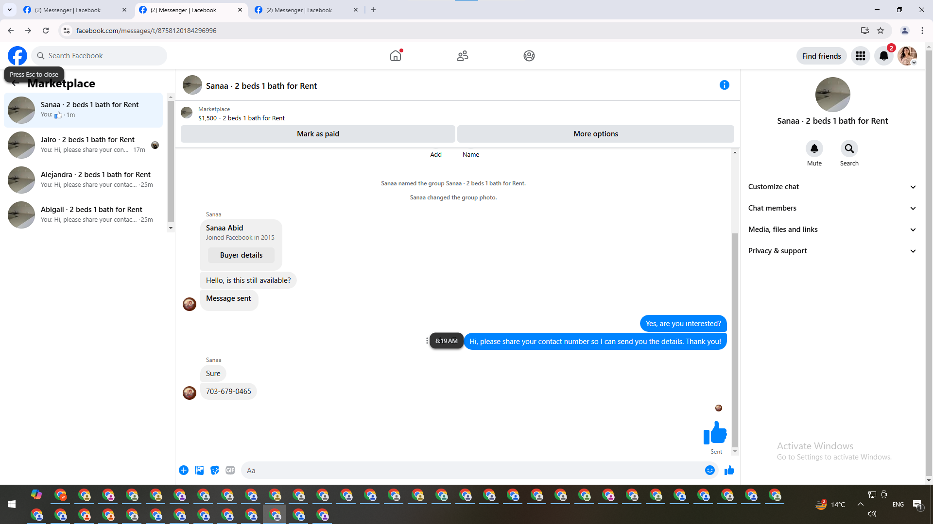933x524 pixels.
Task: Open the $1,500 Marketplace listing link
Action: click(x=242, y=118)
